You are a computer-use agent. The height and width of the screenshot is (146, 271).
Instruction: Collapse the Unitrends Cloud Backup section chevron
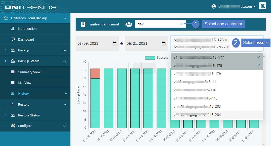[x=65, y=18]
